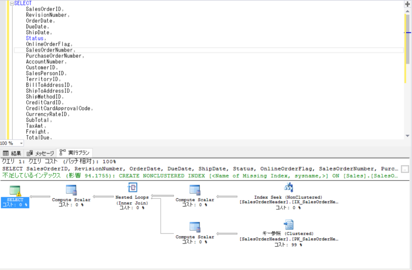The height and width of the screenshot is (270, 412).
Task: Click the split editor handle above the scrollbar
Action: [x=408, y=4]
